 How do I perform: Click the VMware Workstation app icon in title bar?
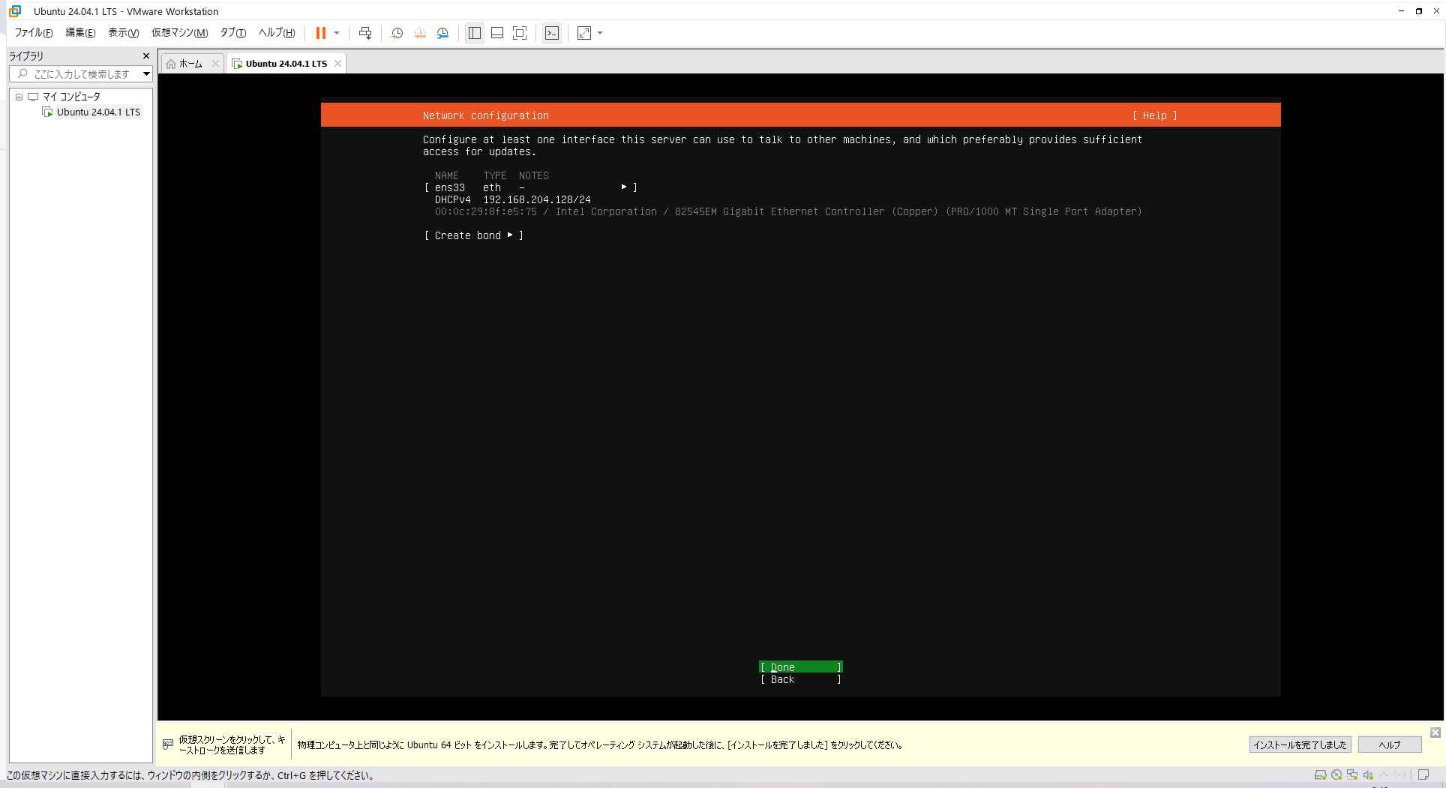[x=15, y=11]
